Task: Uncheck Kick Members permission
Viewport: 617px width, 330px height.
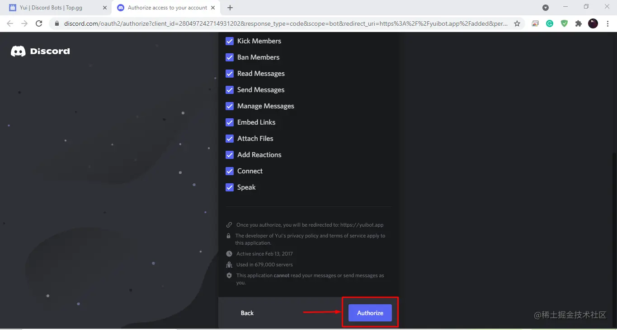Action: (x=230, y=41)
